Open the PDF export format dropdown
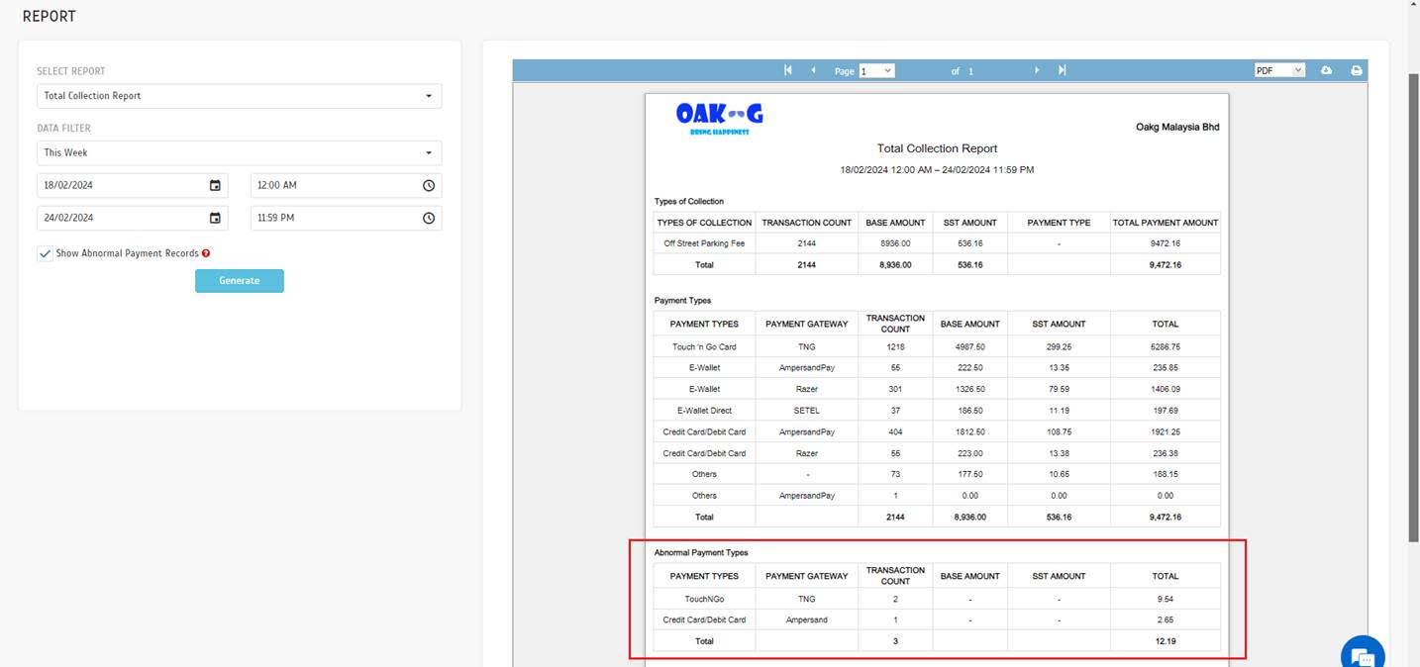 1278,70
